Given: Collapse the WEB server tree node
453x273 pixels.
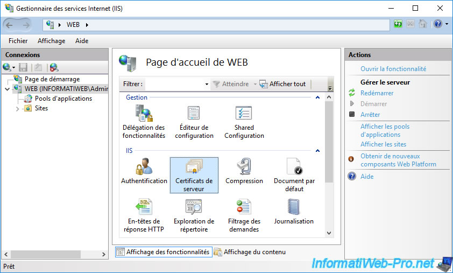Looking at the screenshot, I should pyautogui.click(x=7, y=89).
